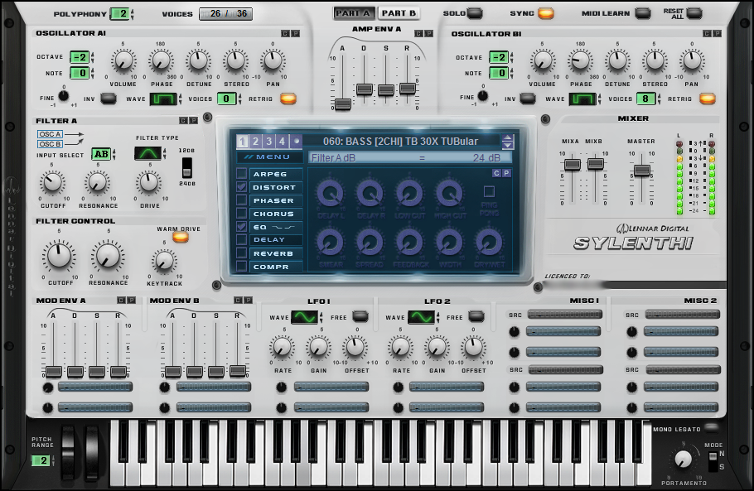The image size is (754, 491).
Task: Click Amp Env A paste P button
Action: tap(429, 34)
